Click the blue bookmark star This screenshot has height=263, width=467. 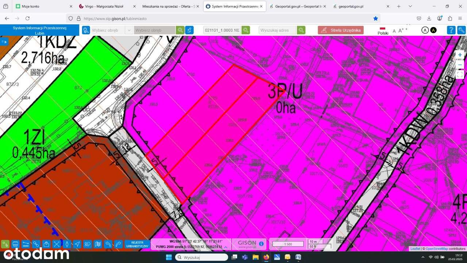coord(375,18)
